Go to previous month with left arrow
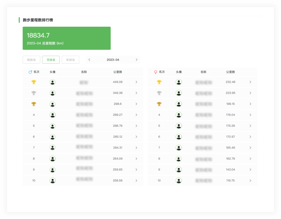 (x=89, y=60)
